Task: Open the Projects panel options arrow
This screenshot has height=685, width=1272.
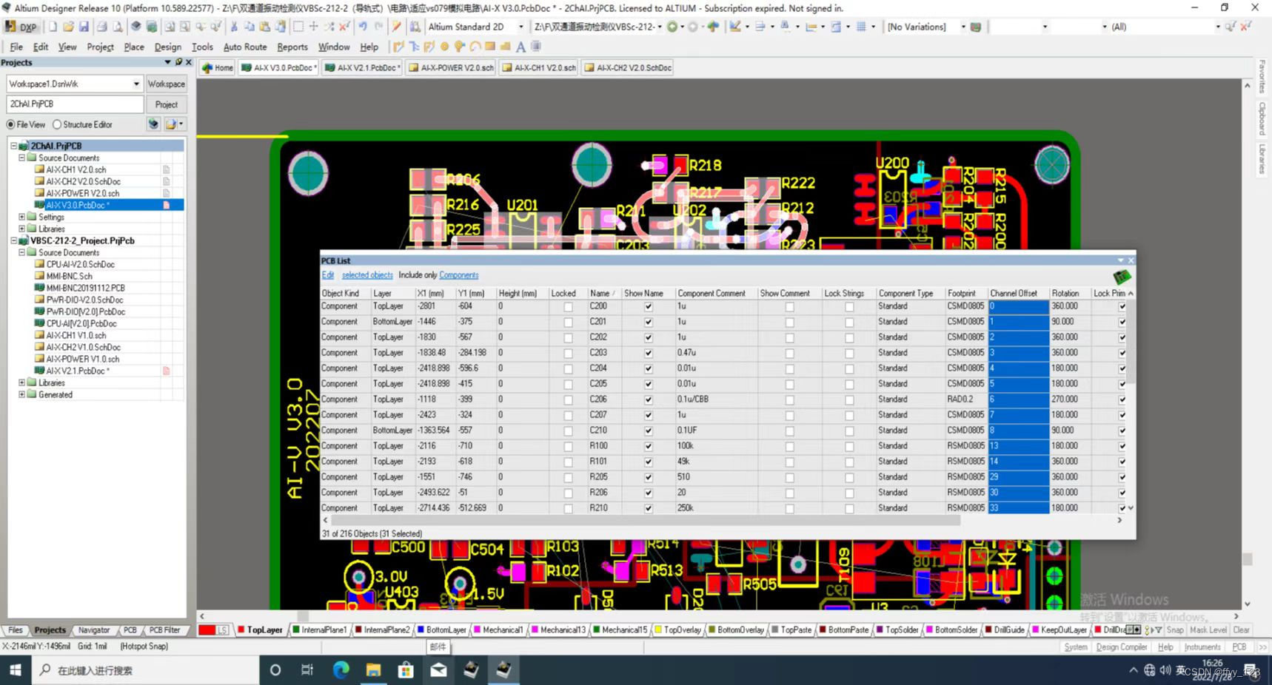Action: point(167,62)
